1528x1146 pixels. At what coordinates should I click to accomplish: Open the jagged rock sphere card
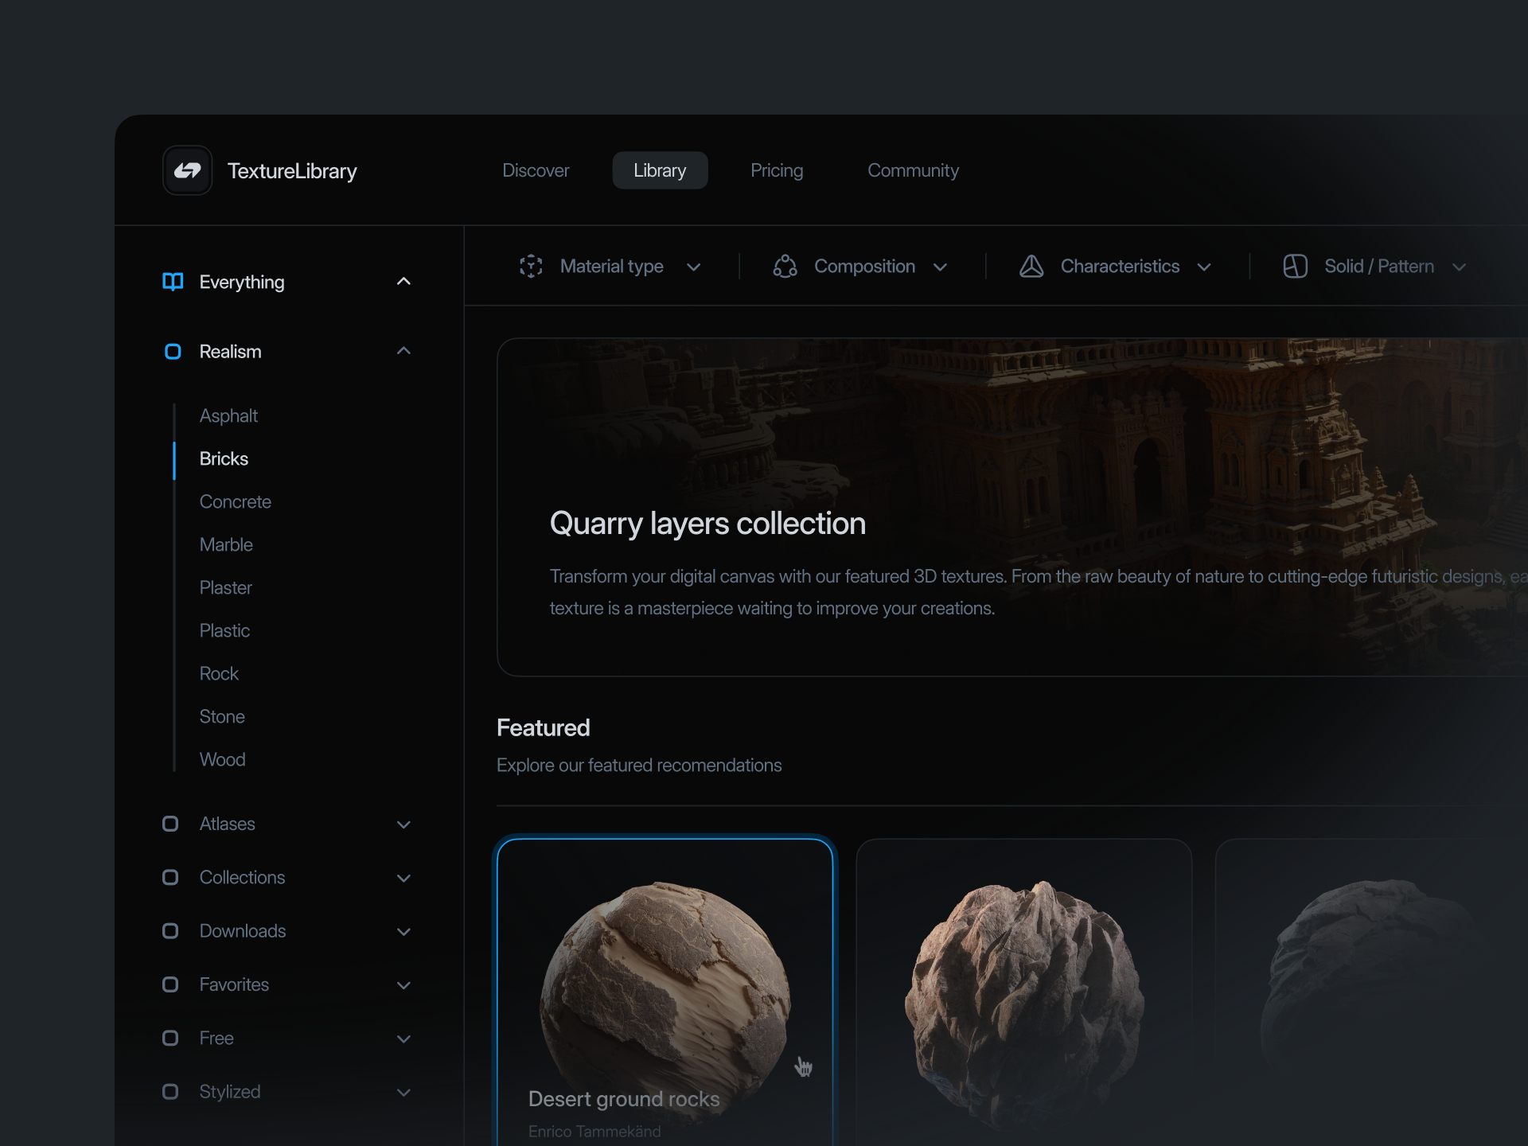(x=1023, y=993)
